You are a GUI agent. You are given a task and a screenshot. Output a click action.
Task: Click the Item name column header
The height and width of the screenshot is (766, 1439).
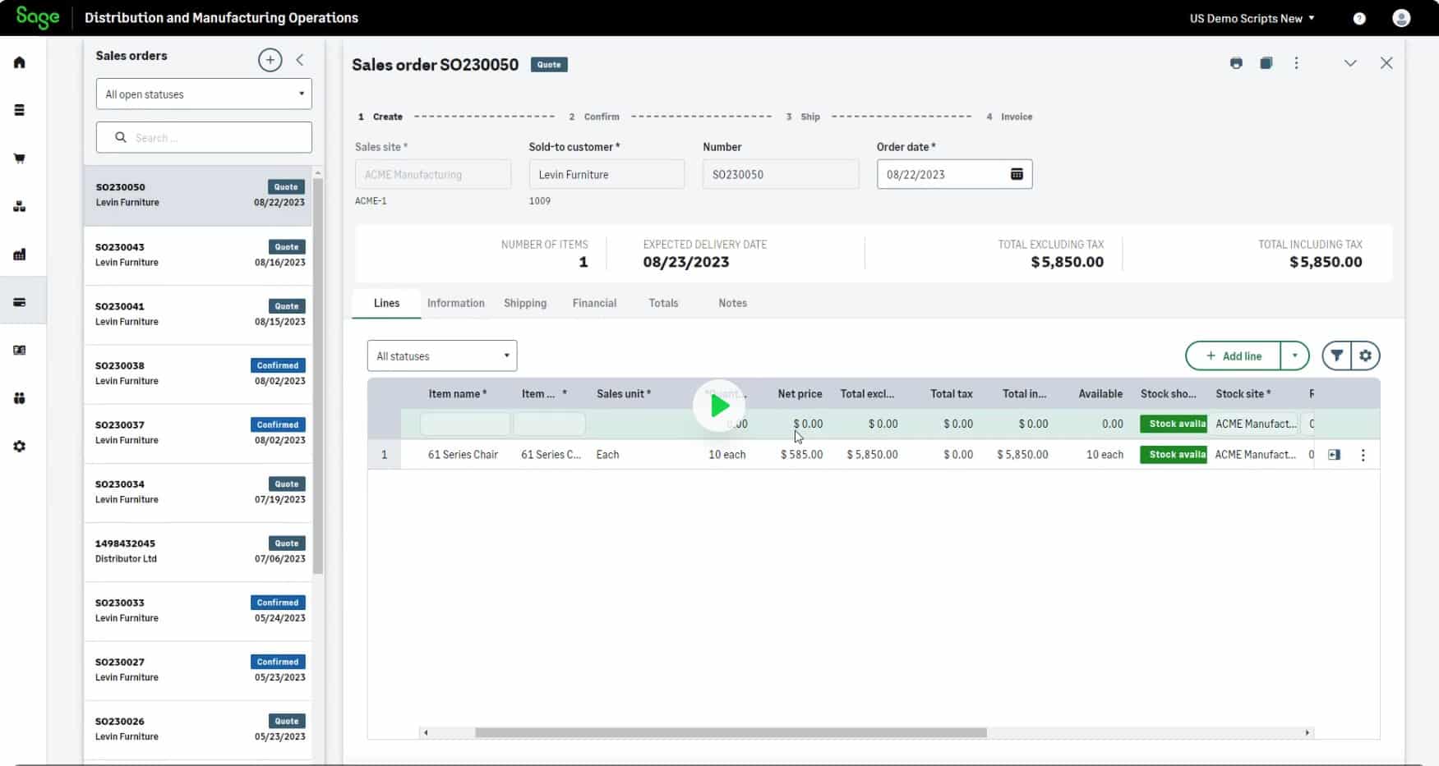pos(458,394)
